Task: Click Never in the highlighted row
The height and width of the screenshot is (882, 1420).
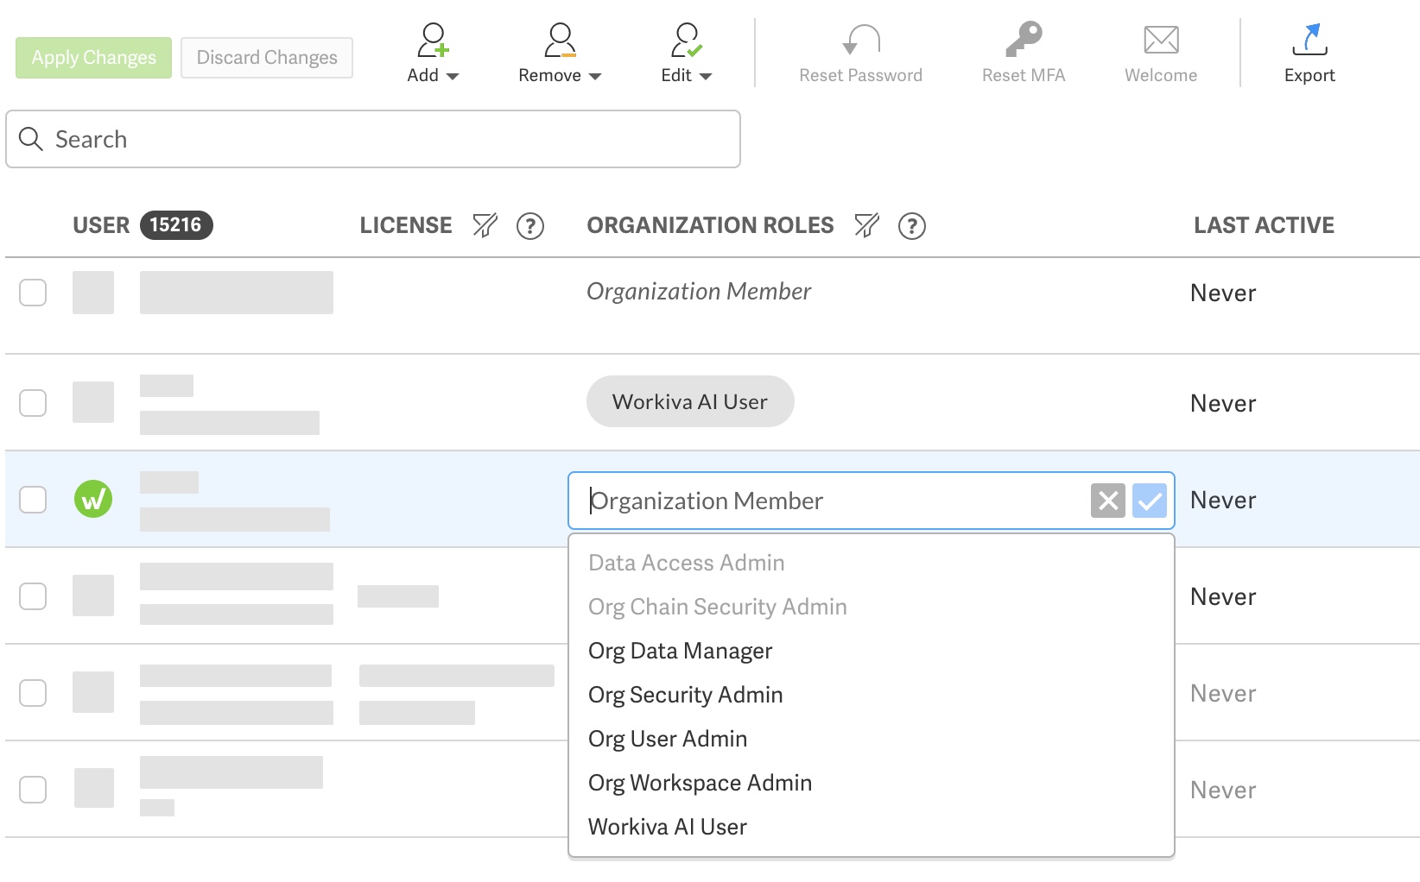Action: 1223,501
